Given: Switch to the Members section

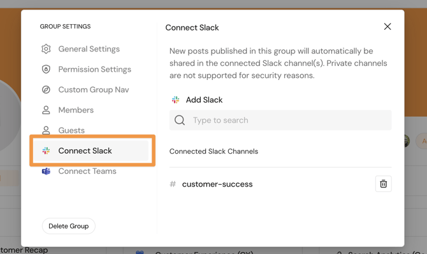Looking at the screenshot, I should coord(76,110).
